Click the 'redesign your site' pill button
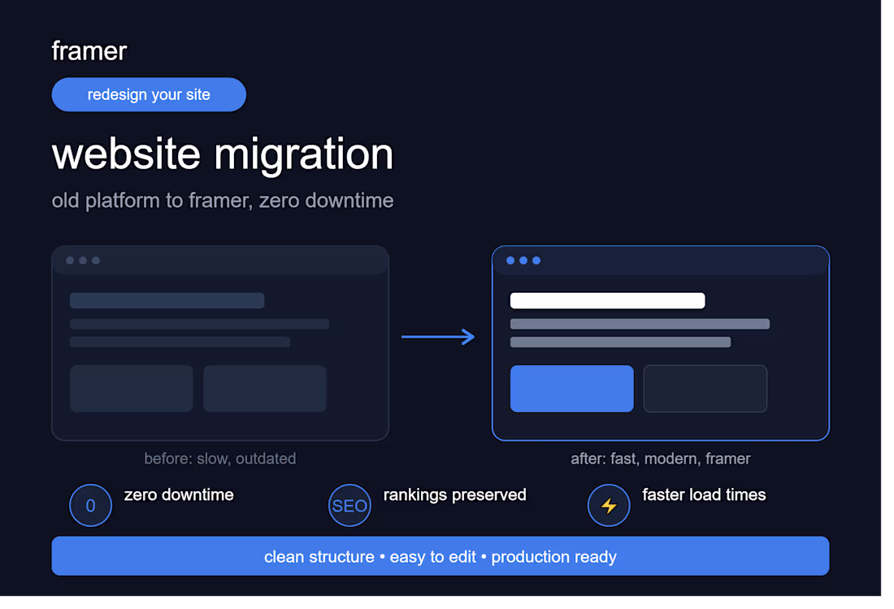The width and height of the screenshot is (894, 609). point(149,94)
